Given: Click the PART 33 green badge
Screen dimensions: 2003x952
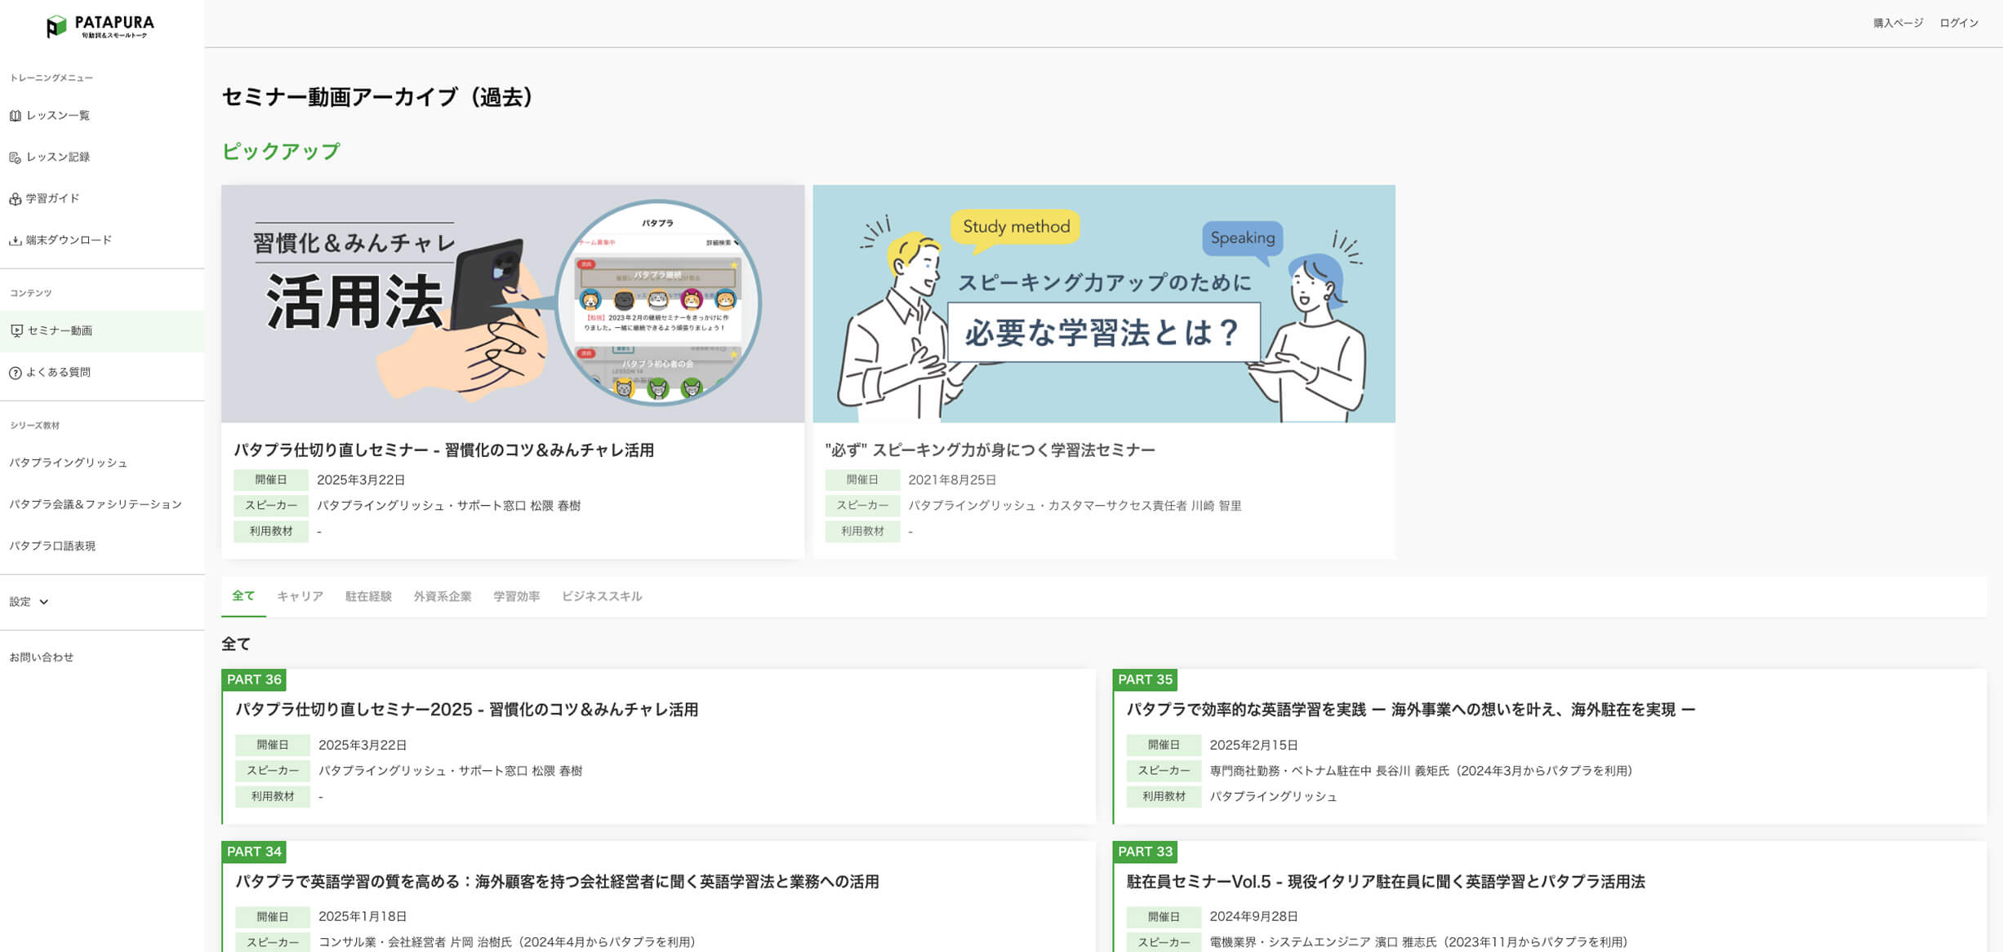Looking at the screenshot, I should coord(1145,852).
